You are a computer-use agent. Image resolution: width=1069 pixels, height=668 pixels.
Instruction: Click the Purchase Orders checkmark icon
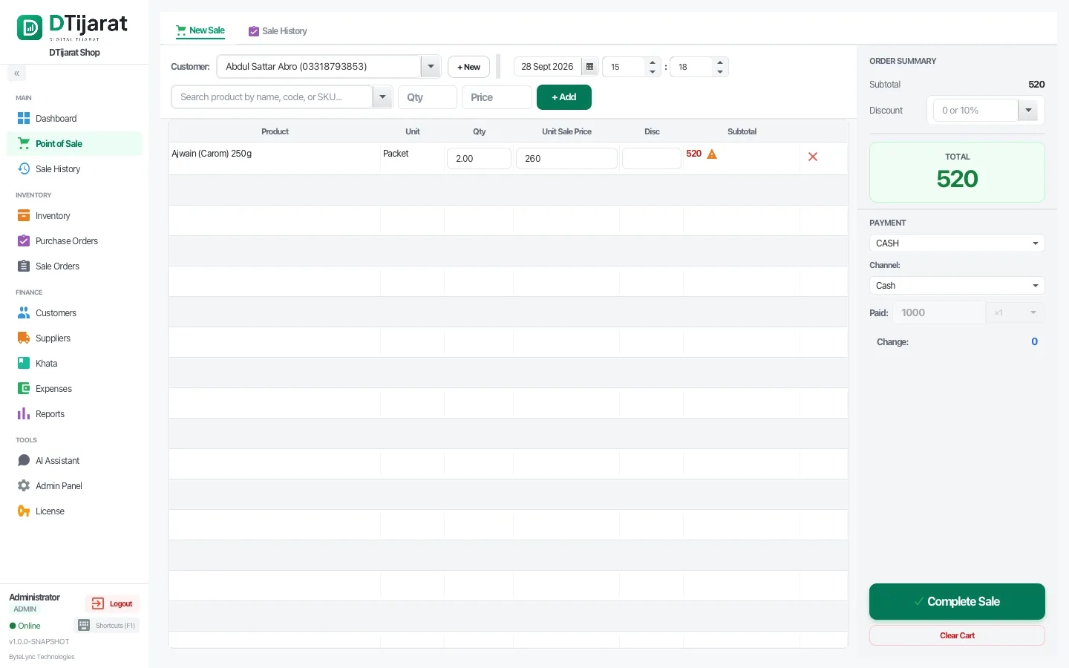[24, 240]
